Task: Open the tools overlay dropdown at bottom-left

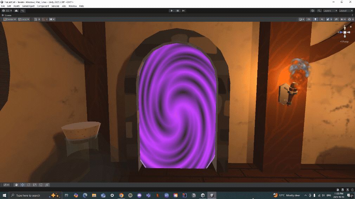Action: click(x=6, y=185)
